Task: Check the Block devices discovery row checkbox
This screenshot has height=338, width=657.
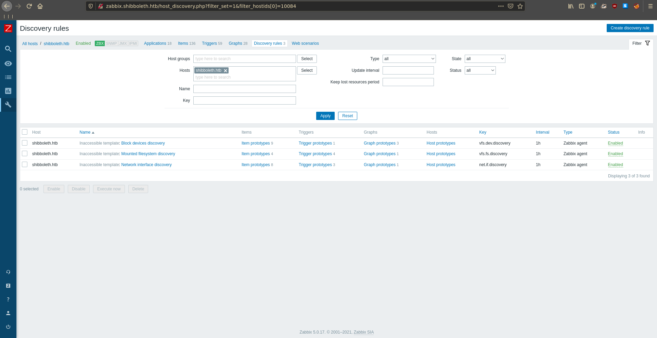Action: (25, 143)
